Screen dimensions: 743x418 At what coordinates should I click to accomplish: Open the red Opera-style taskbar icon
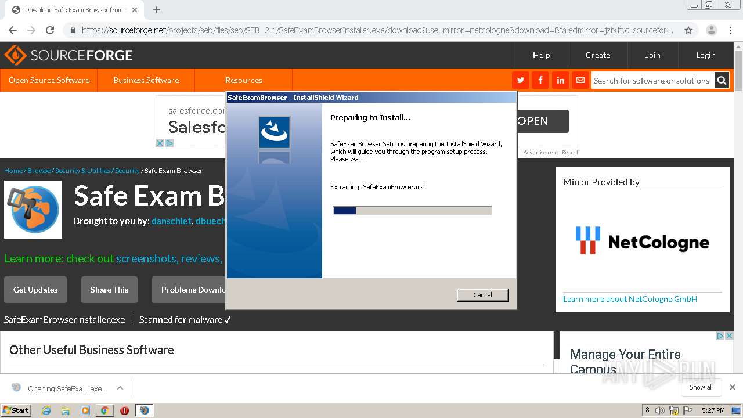click(x=124, y=410)
